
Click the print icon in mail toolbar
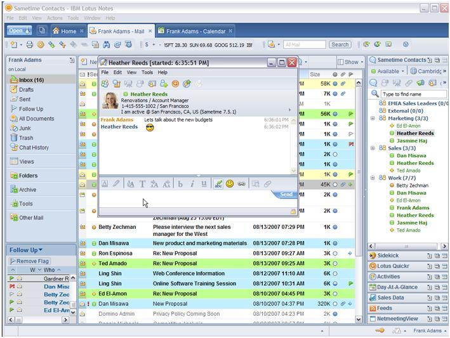pyautogui.click(x=30, y=45)
